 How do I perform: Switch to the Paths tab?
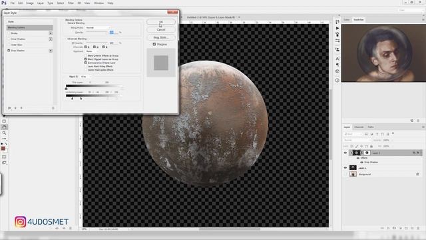click(371, 127)
